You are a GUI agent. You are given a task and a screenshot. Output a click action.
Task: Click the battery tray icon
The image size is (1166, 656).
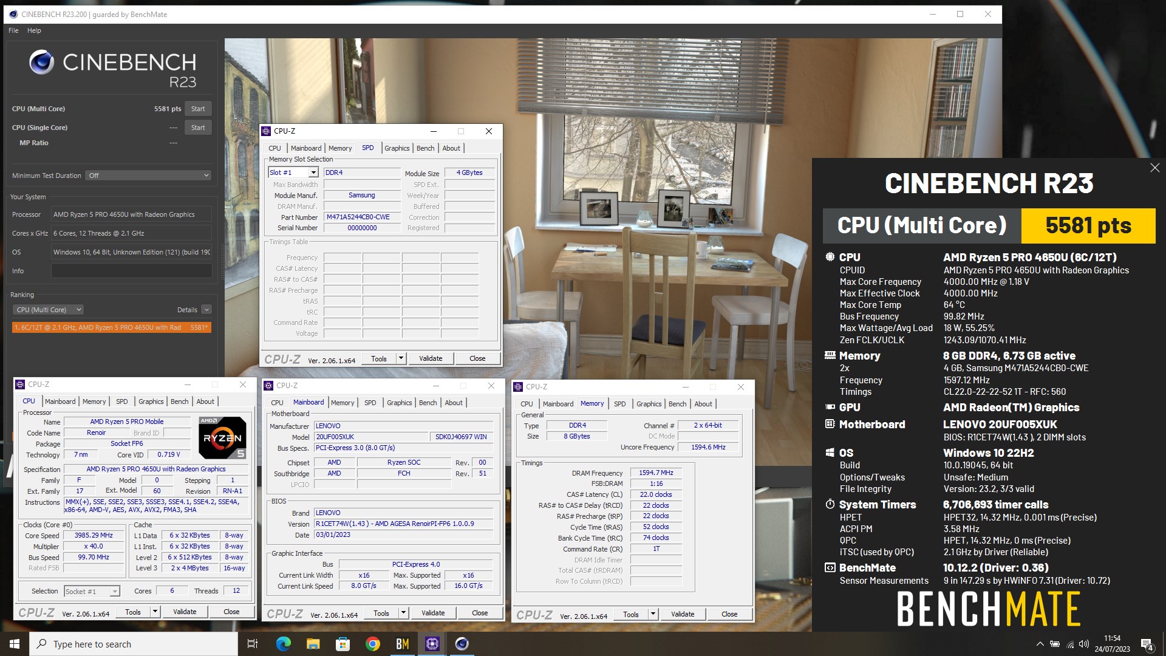click(1055, 644)
